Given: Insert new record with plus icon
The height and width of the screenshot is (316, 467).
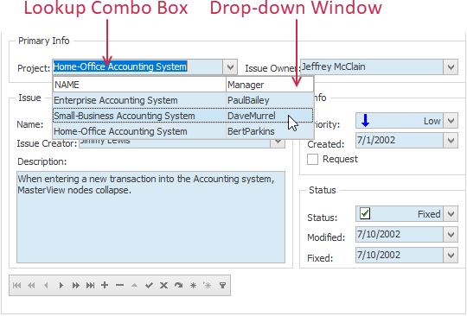Looking at the screenshot, I should 105,286.
